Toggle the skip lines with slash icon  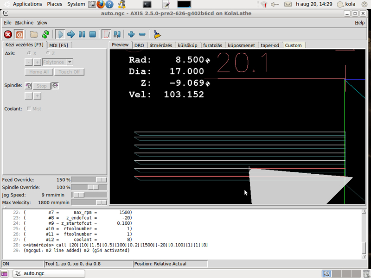tap(106, 34)
